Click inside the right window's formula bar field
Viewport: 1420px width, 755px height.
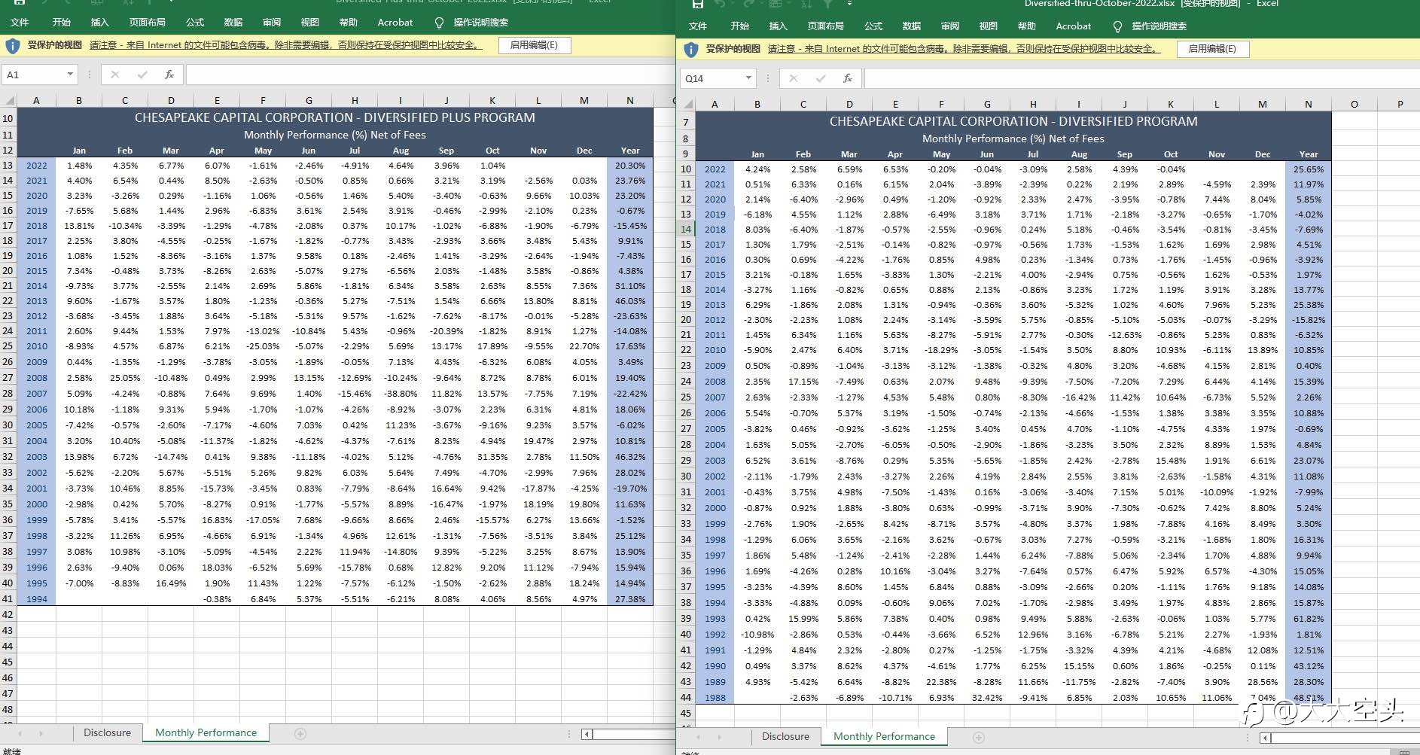click(x=1141, y=78)
